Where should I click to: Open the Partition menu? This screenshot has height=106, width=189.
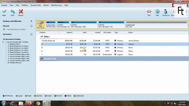25,5
